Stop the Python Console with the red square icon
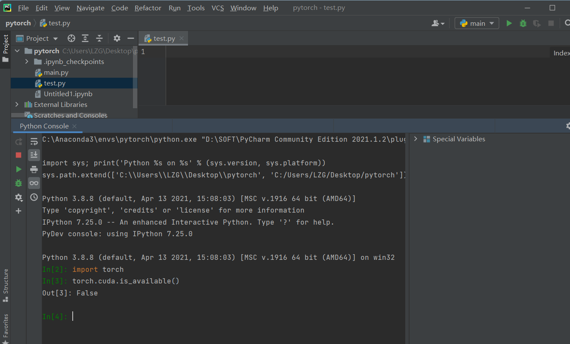 pos(18,155)
